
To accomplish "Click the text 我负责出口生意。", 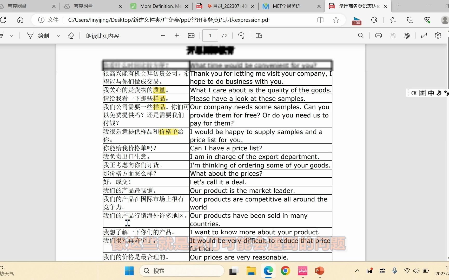I will 127,157.
